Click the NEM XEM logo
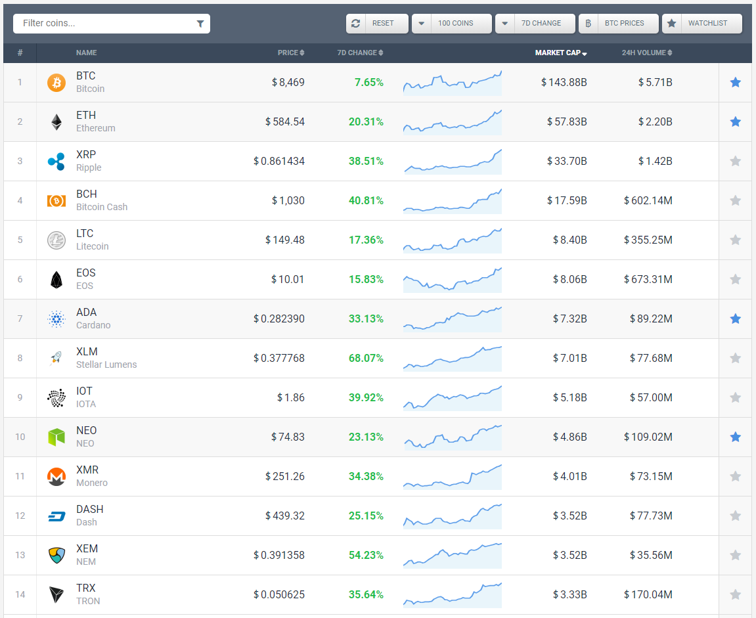The image size is (756, 618). tap(56, 556)
